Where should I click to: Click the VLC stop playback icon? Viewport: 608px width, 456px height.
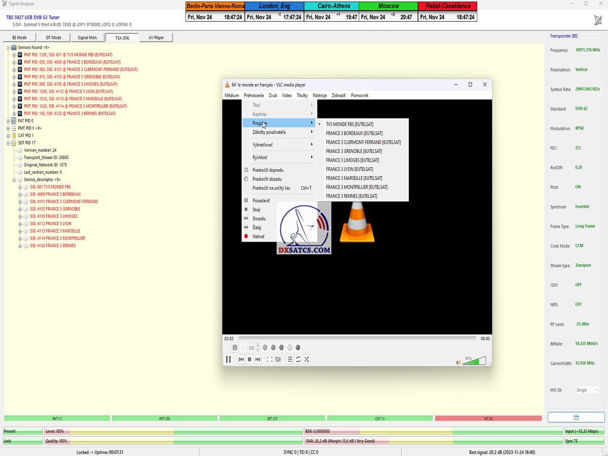249,359
